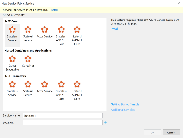Choose .NET Framework Actor Service template
Screen dimensions: 183x138
pyautogui.click(x=45, y=86)
